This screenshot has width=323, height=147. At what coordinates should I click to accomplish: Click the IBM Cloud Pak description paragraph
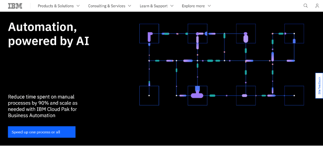click(x=43, y=106)
